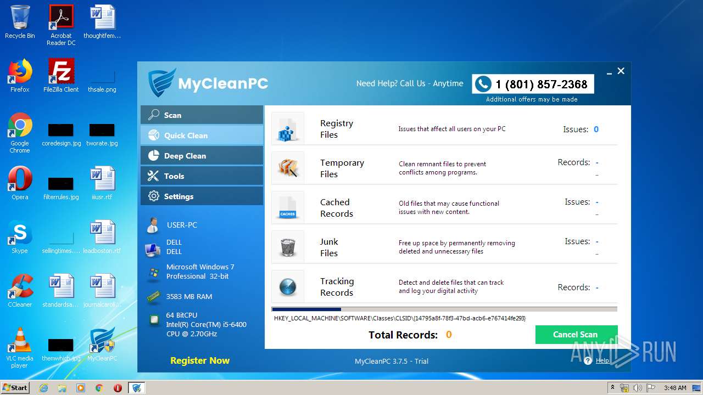
Task: Open Firefox desktop shortcut
Action: (20, 76)
